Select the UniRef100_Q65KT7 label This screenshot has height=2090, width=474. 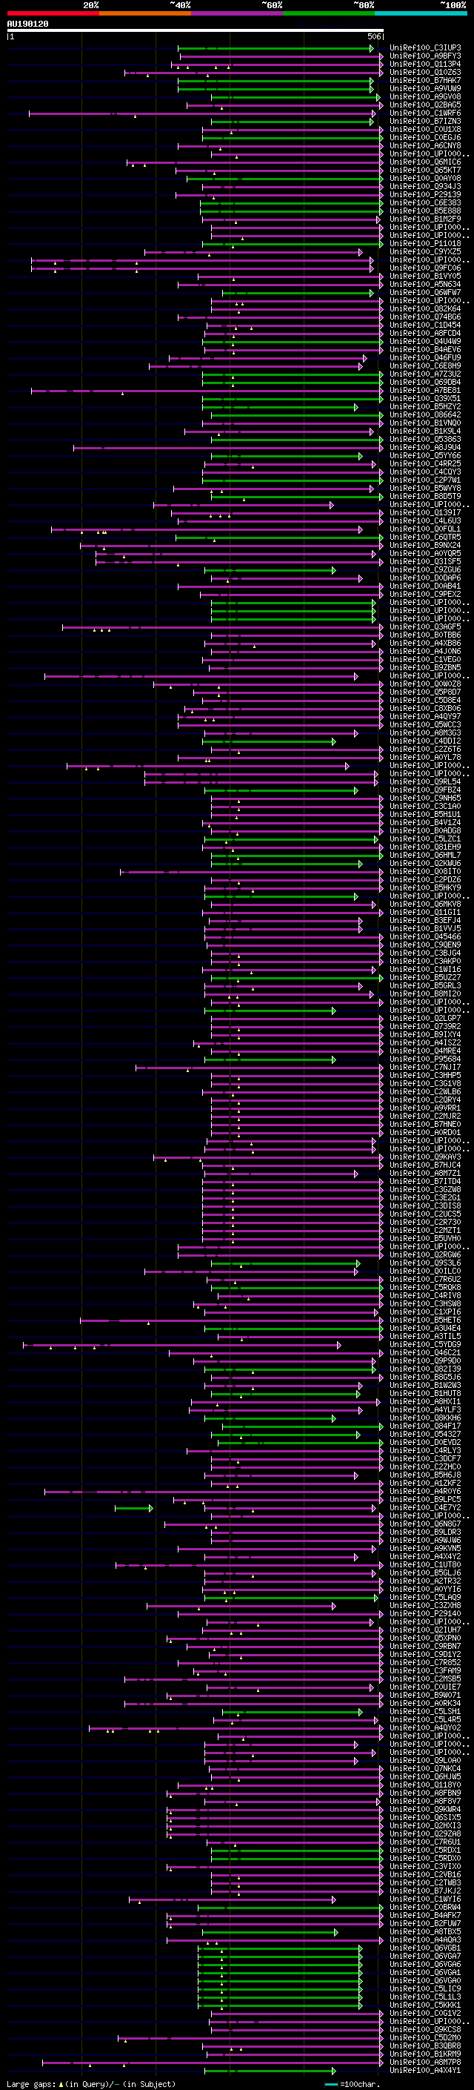coord(424,171)
